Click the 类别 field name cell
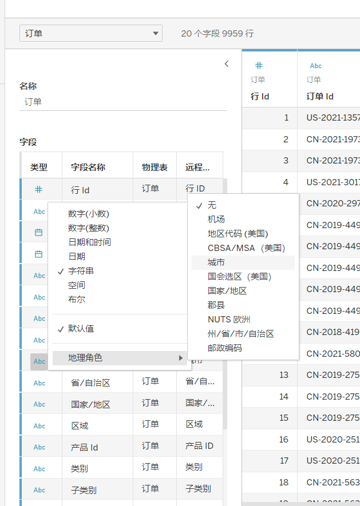360x506 pixels. [97, 469]
